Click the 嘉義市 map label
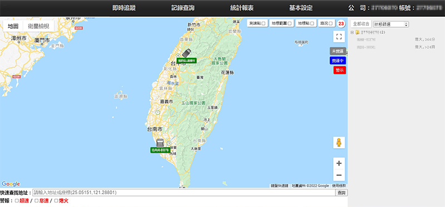Image resolution: width=445 pixels, height=207 pixels. (x=166, y=102)
